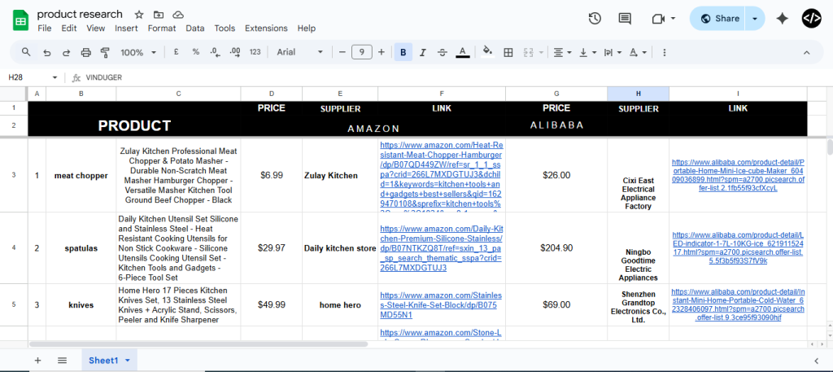Add a new sheet plus icon

[37, 361]
